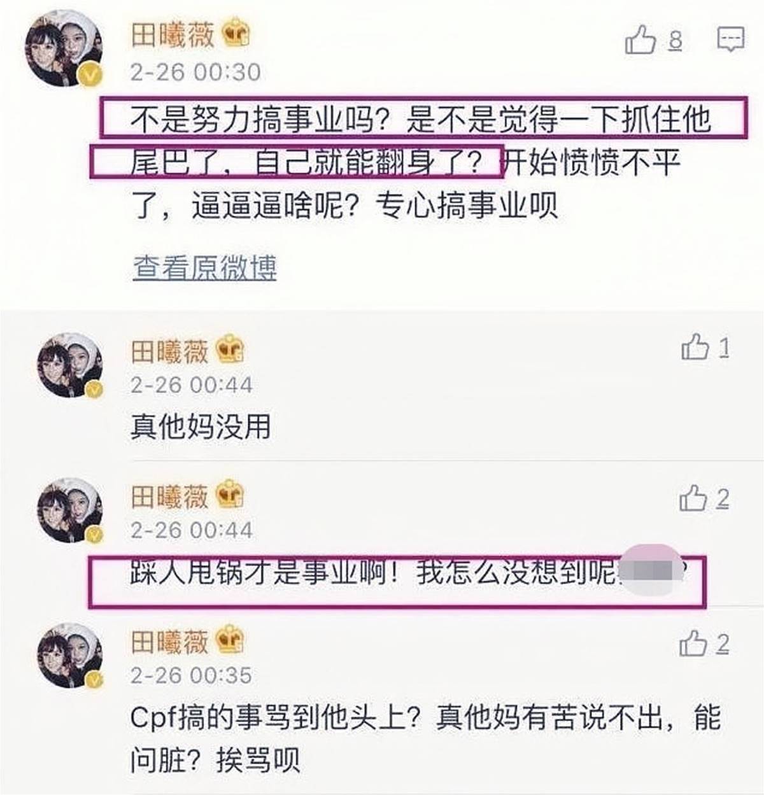Image resolution: width=764 pixels, height=795 pixels.
Task: Like the comment posted at 00:30
Action: [x=640, y=40]
